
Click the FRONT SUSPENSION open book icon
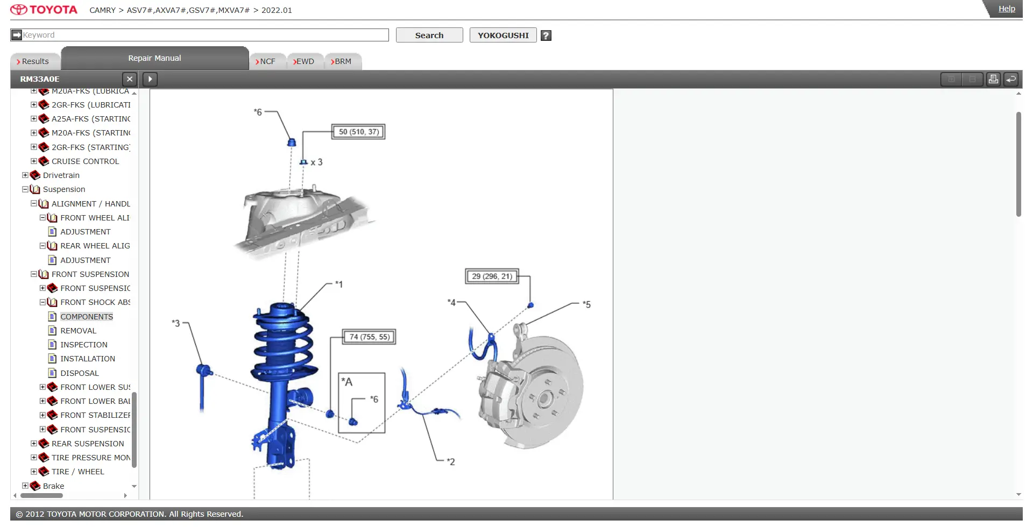[44, 274]
